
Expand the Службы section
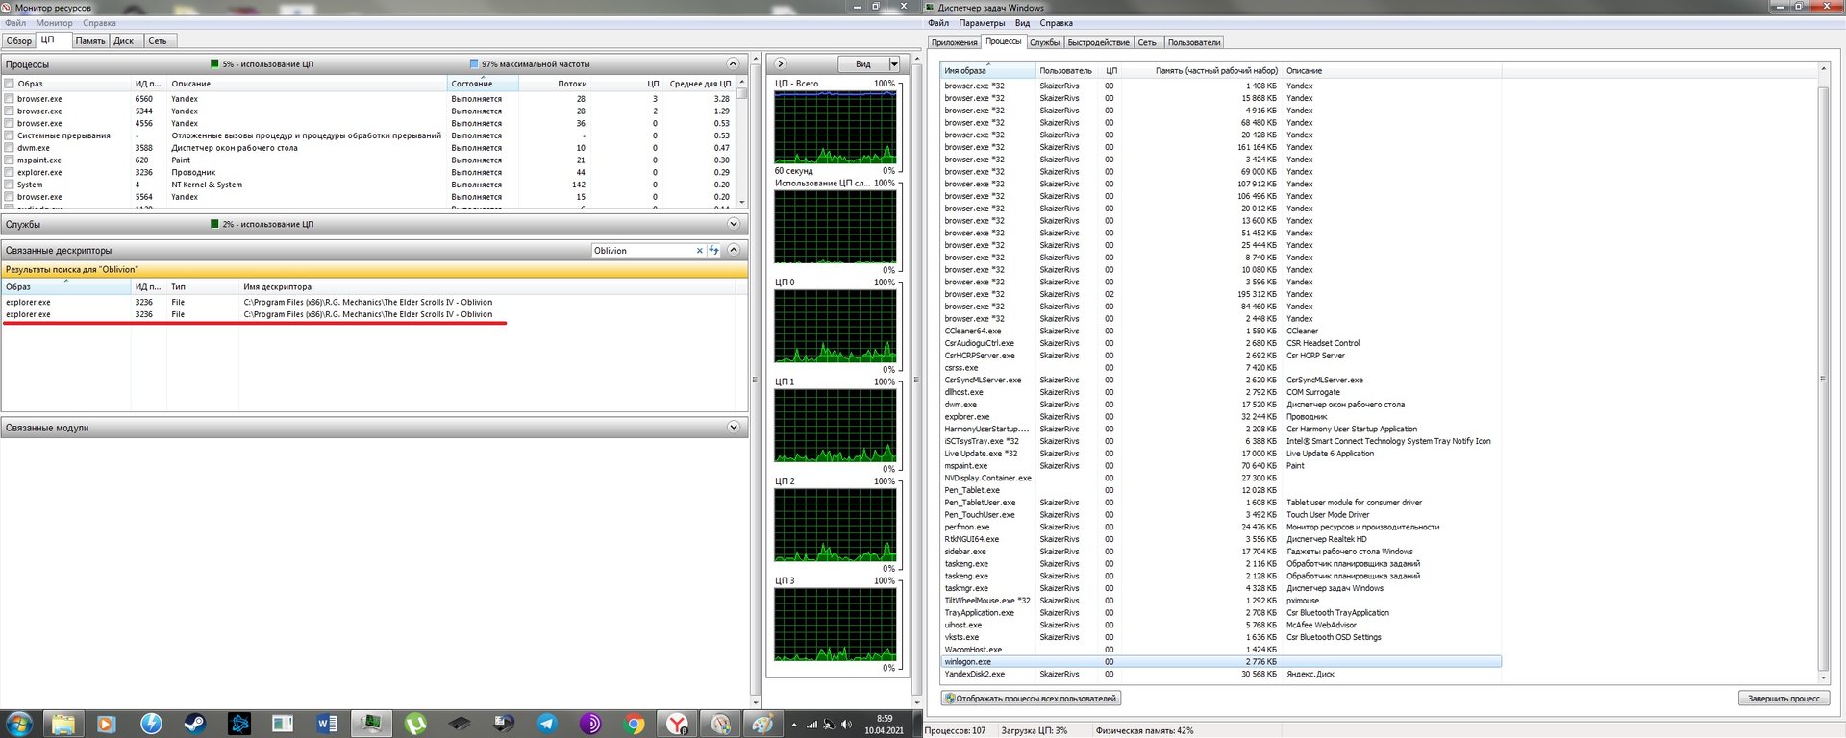pos(734,224)
